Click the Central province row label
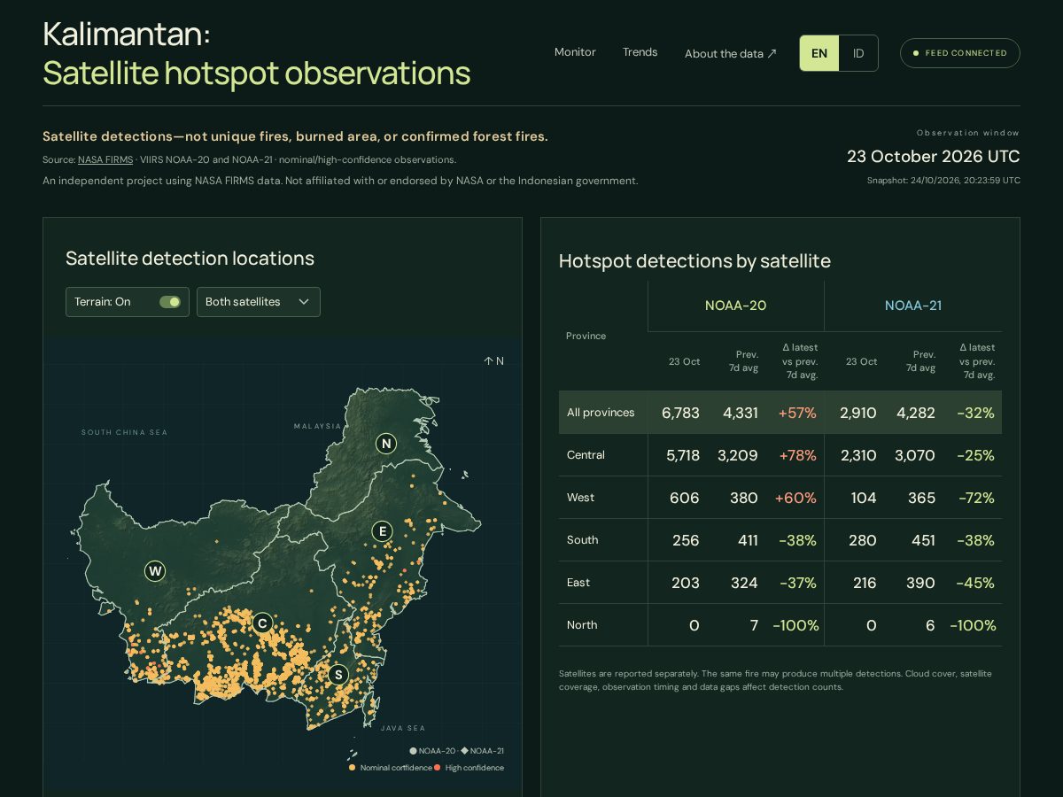 [x=586, y=455]
